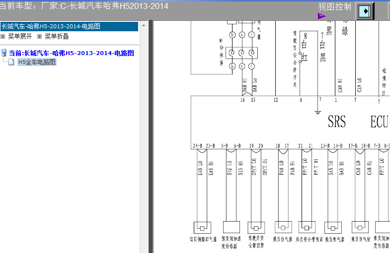Click pin 16 on SRS ECU

(242, 100)
